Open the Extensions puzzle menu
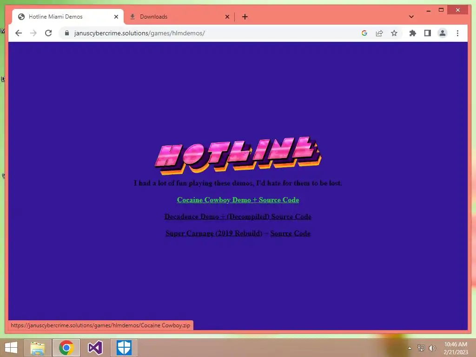The height and width of the screenshot is (357, 476). point(413,33)
